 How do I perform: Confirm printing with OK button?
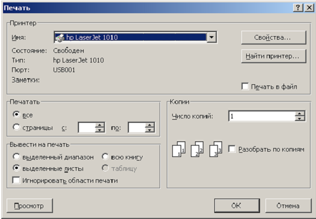(237, 206)
